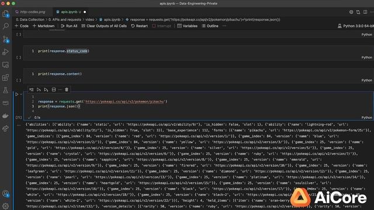The image size is (374, 210).
Task: Open the AWS panel in the activity bar
Action: [x=5, y=103]
